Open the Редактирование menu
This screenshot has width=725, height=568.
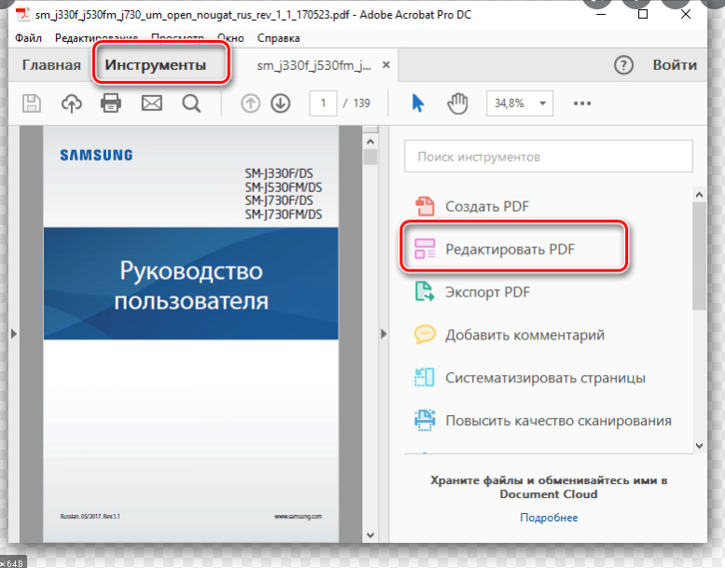(x=97, y=38)
